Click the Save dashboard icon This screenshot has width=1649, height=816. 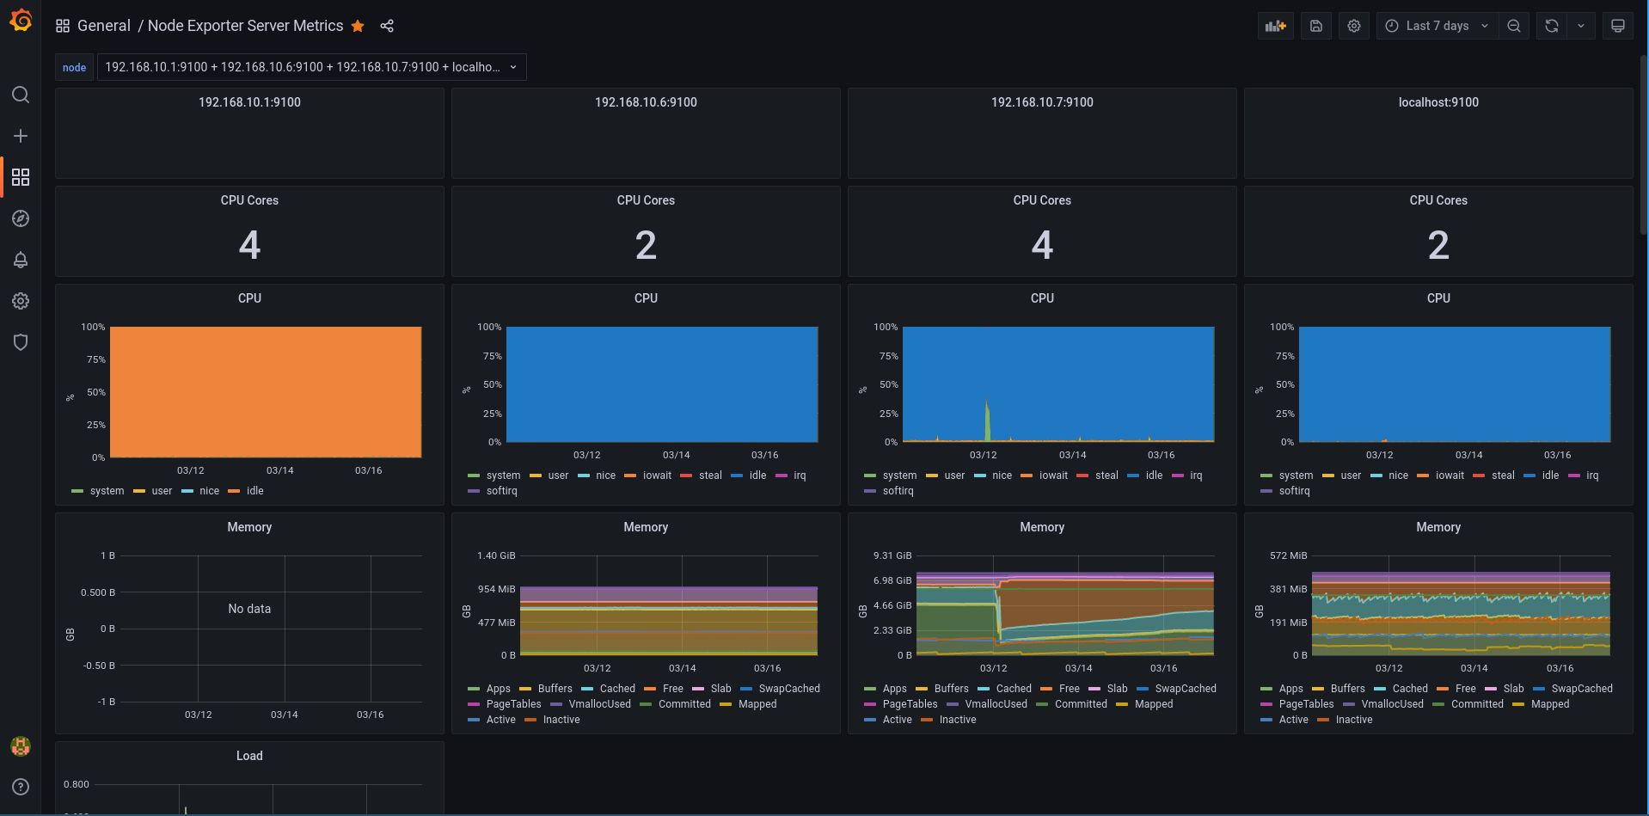(1315, 26)
